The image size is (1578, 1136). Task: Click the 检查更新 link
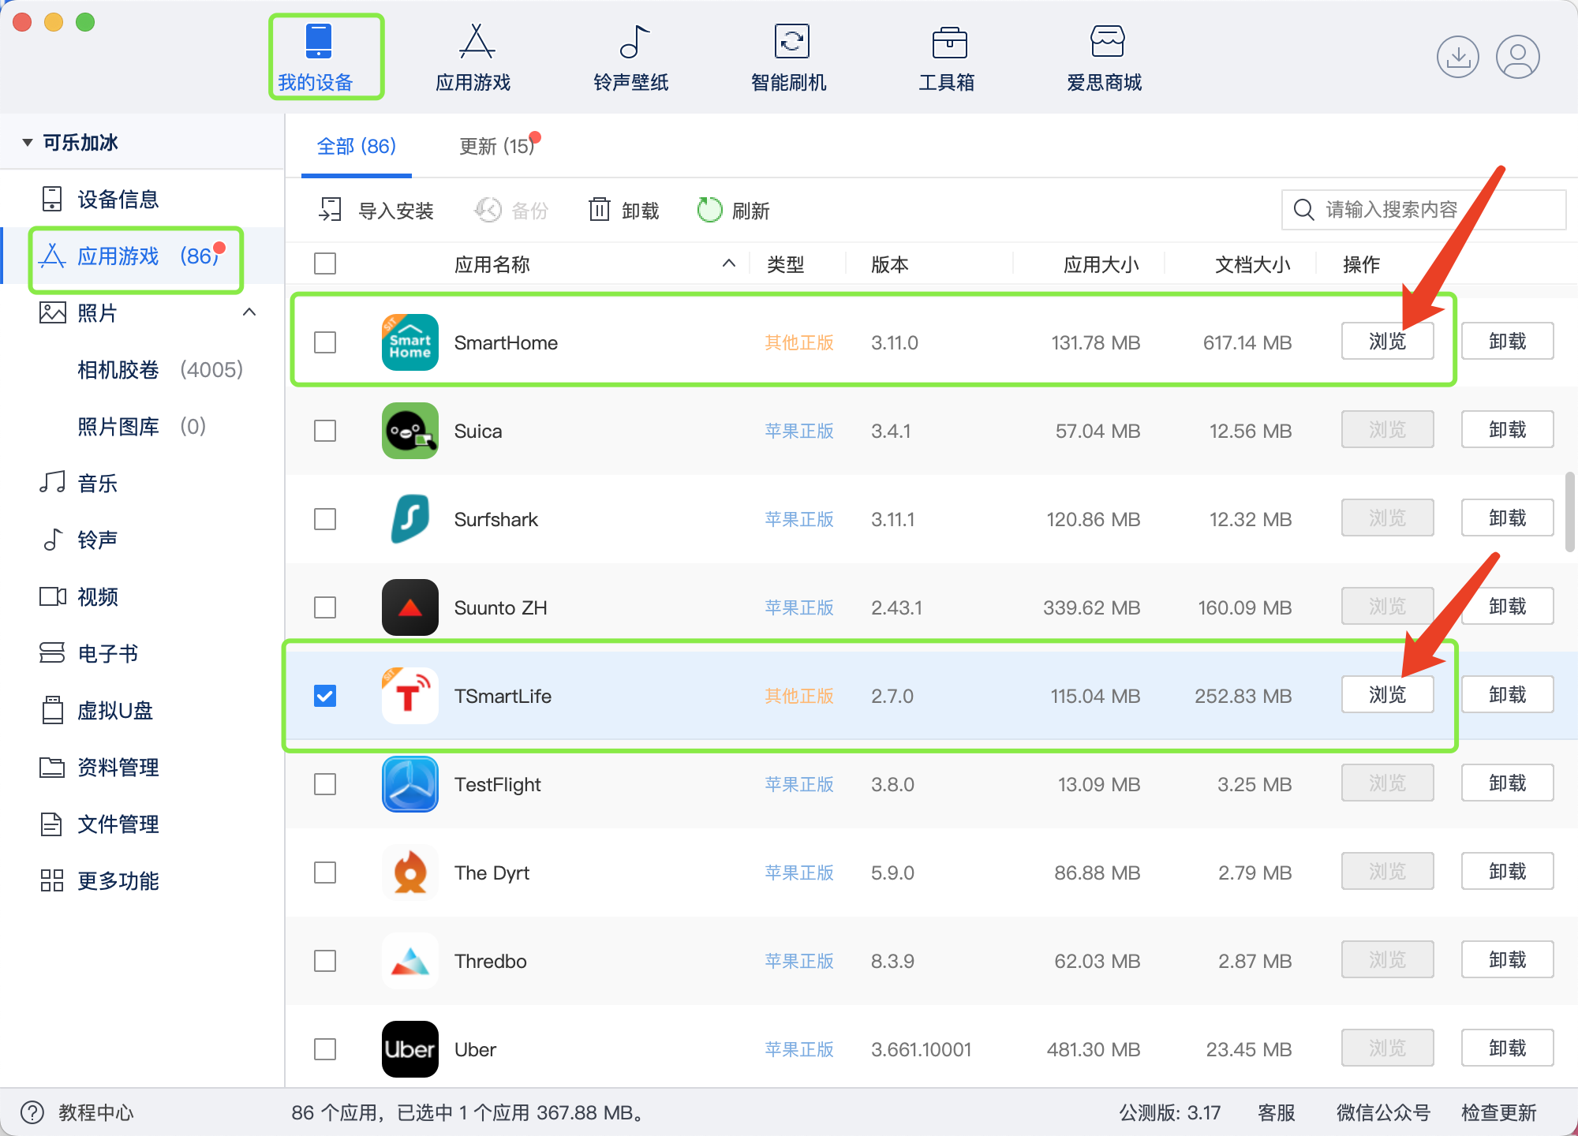[x=1499, y=1113]
